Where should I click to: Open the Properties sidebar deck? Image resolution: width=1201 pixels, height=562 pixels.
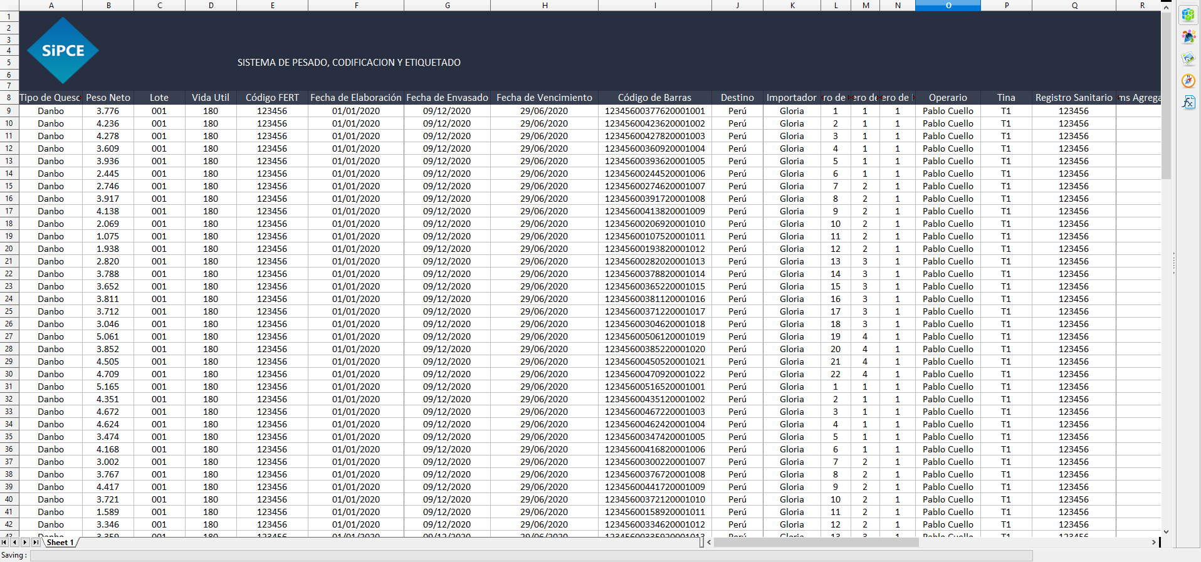click(x=1188, y=14)
